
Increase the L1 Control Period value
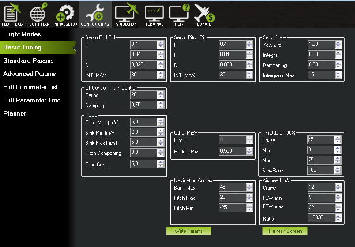[161, 94]
